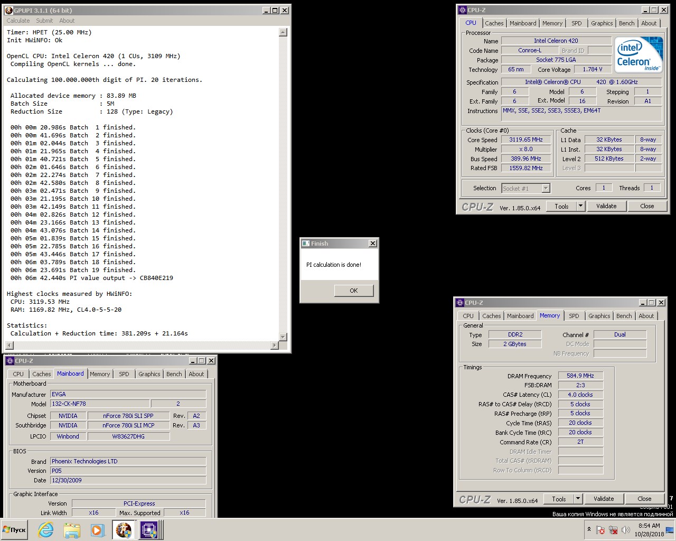
Task: Expand Tools dropdown arrow in CPU-Z CPU window
Action: [x=580, y=206]
